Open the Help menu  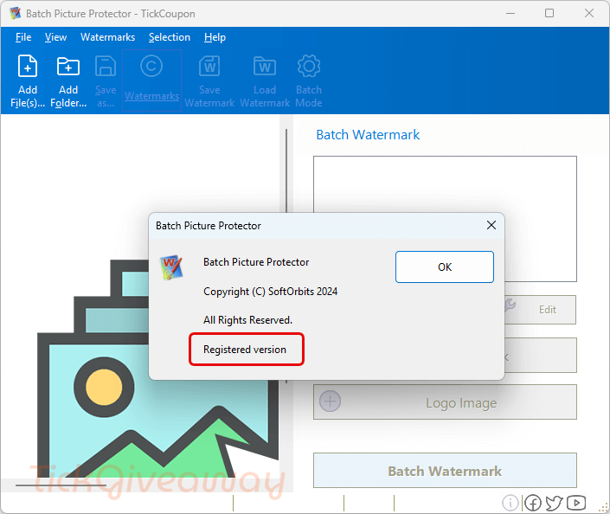215,37
